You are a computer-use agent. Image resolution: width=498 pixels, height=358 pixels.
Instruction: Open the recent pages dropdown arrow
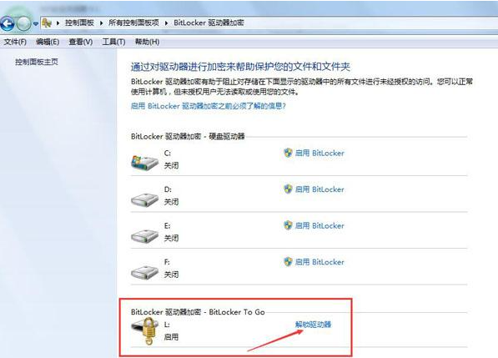pyautogui.click(x=36, y=23)
